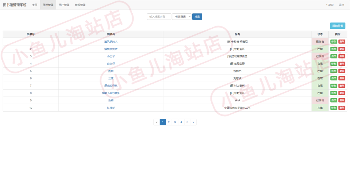The height and width of the screenshot is (176, 350).
Task: Click 修改 for 解忧杂货店
Action: pyautogui.click(x=334, y=49)
